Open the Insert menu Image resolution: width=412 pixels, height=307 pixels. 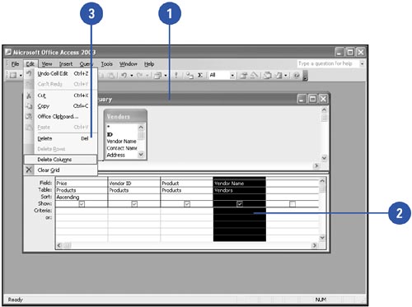66,64
